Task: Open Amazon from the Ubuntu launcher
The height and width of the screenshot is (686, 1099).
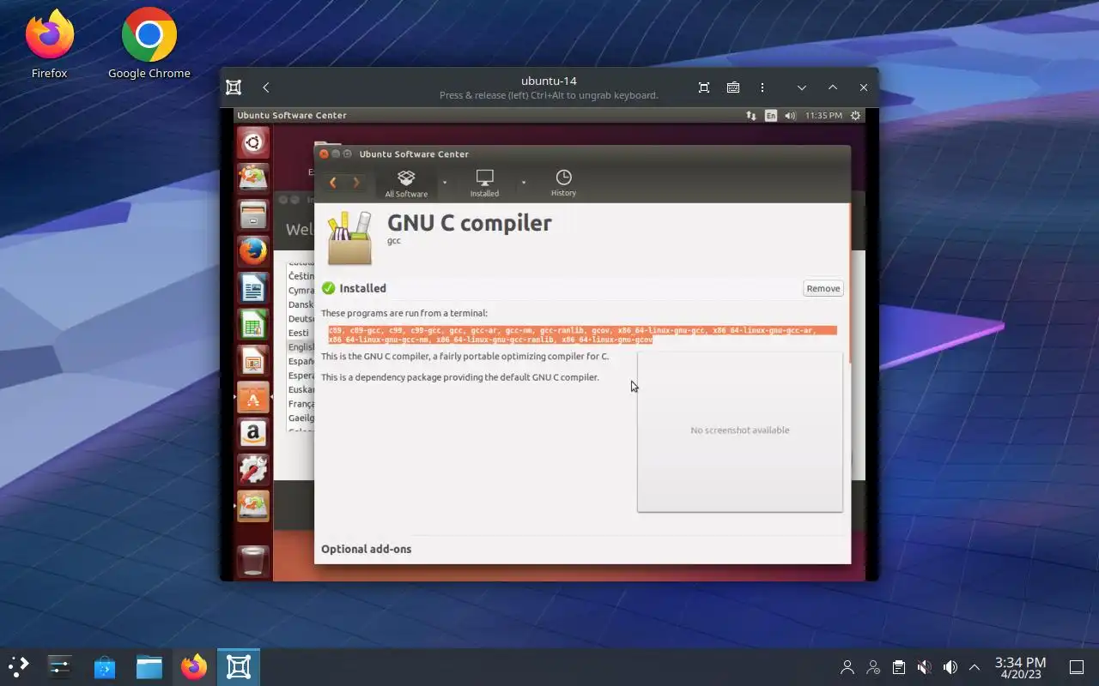Action: (x=253, y=434)
